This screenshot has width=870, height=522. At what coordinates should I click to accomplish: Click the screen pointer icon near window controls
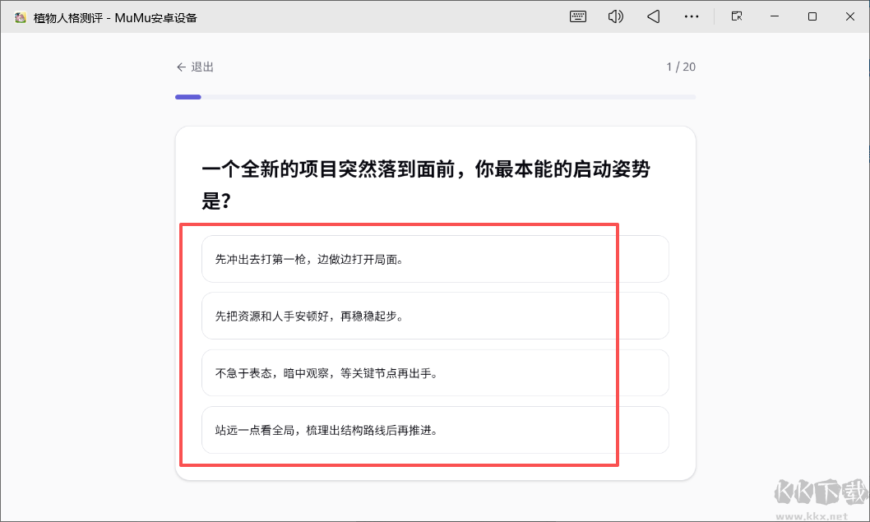pyautogui.click(x=736, y=16)
